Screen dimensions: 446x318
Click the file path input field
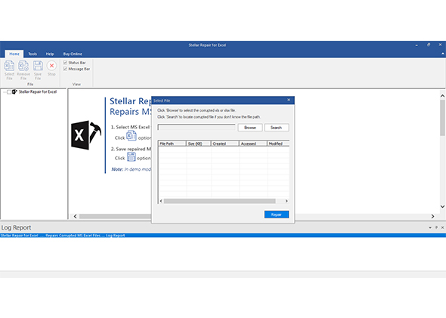[x=197, y=128]
